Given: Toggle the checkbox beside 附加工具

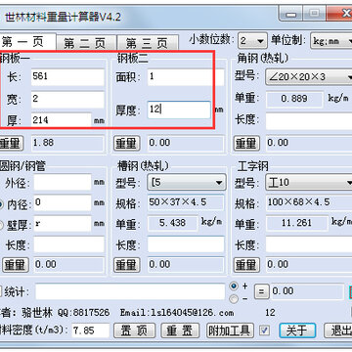Looking at the screenshot, I should point(265,330).
